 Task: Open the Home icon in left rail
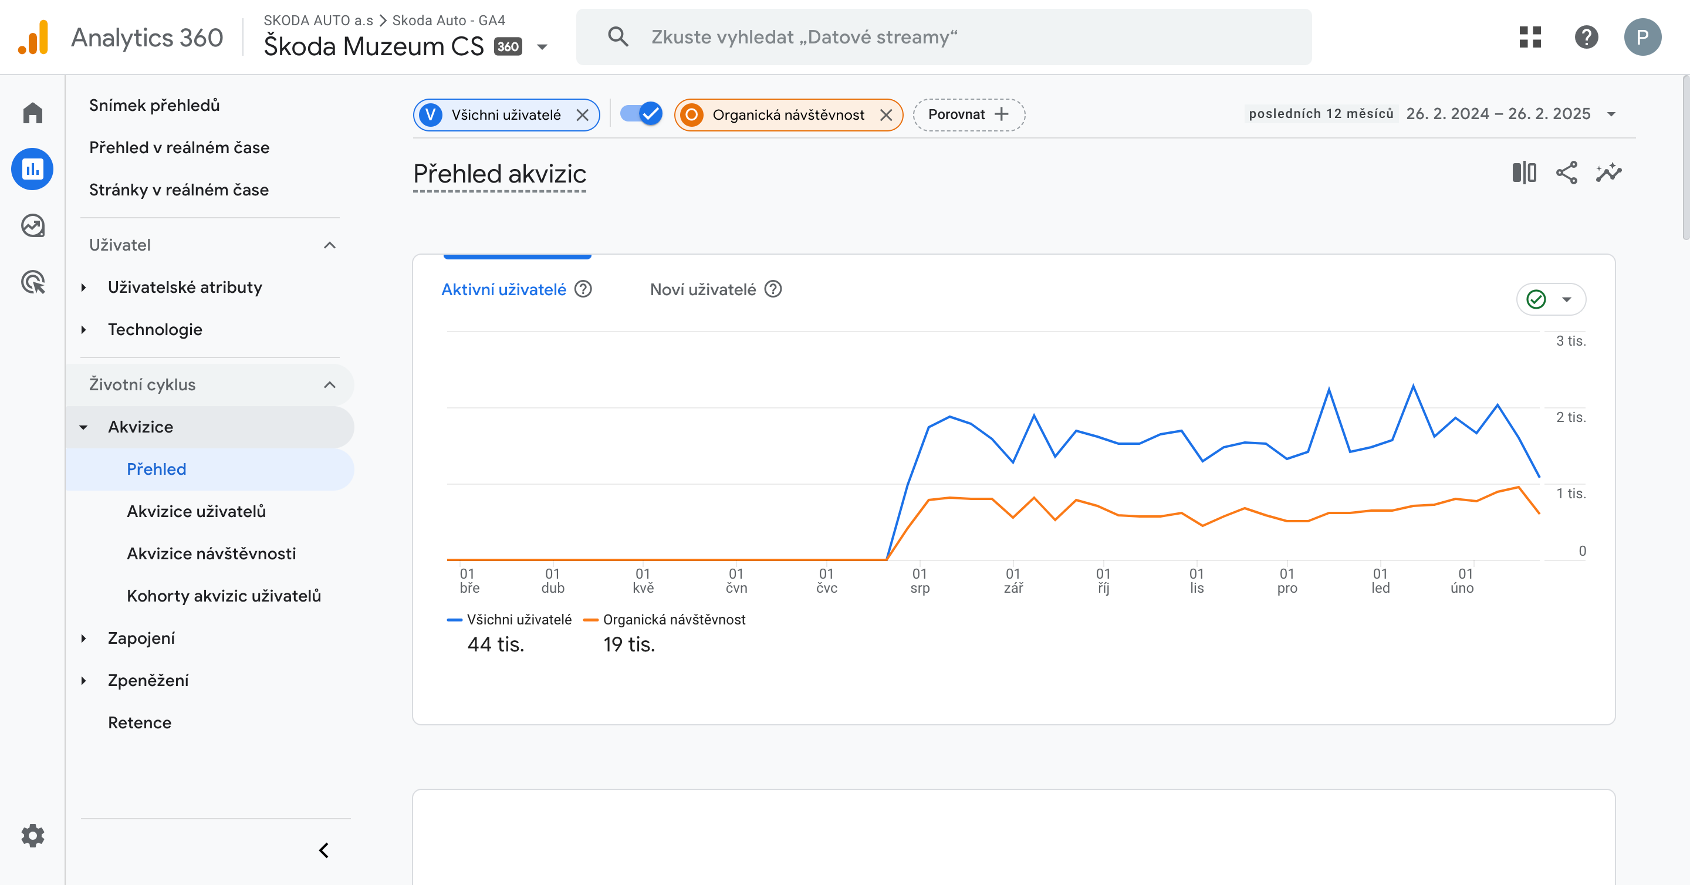click(x=32, y=113)
